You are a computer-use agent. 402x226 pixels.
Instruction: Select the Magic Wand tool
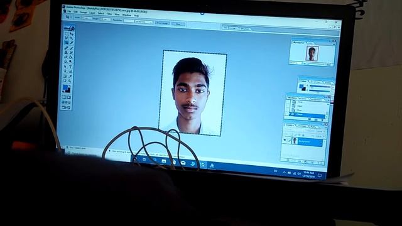(x=72, y=38)
